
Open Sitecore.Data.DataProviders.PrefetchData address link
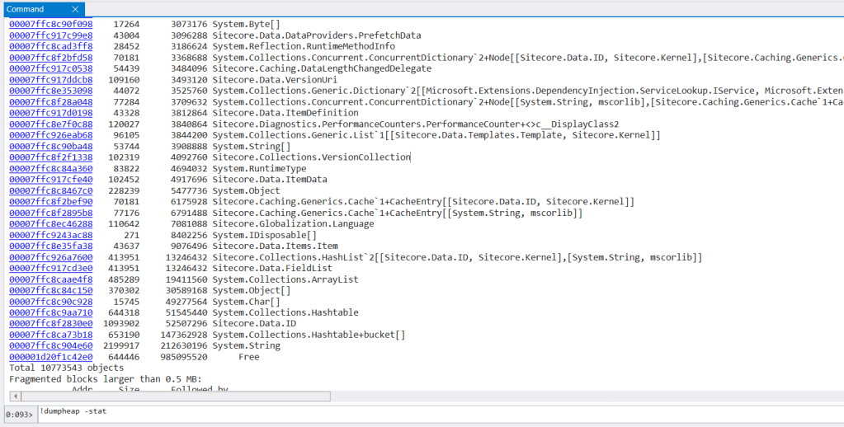click(x=50, y=35)
